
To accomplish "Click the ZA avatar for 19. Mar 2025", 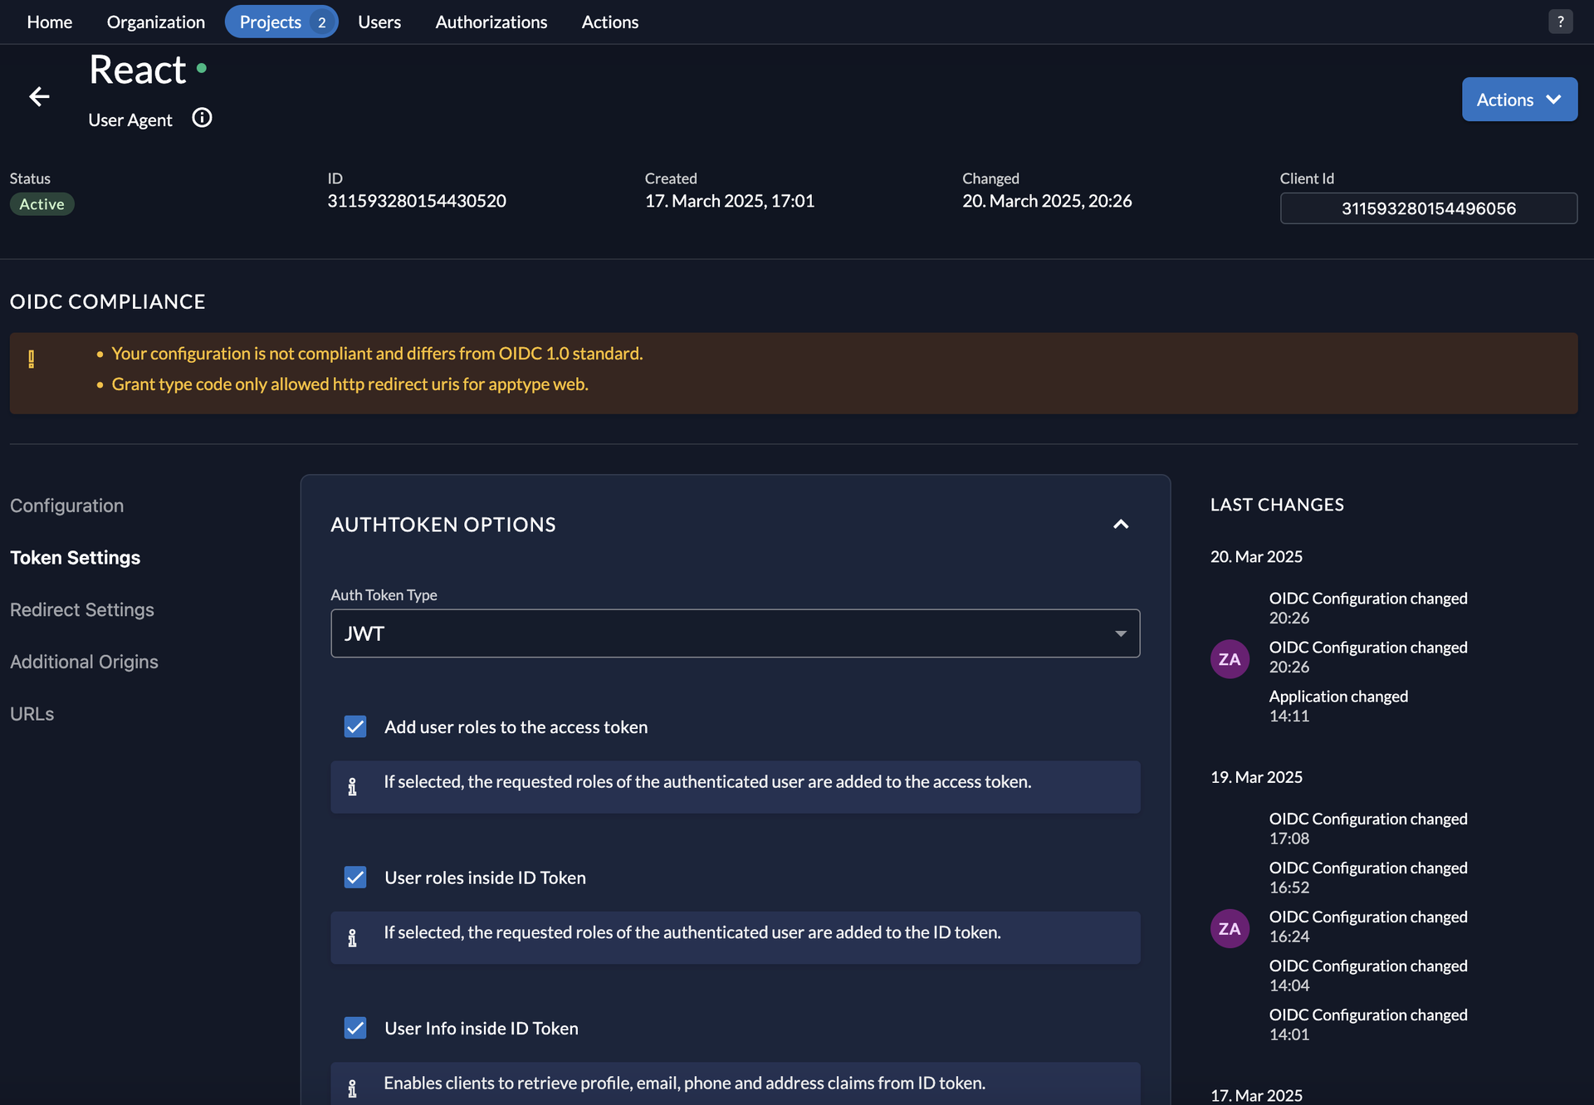I will pyautogui.click(x=1230, y=929).
